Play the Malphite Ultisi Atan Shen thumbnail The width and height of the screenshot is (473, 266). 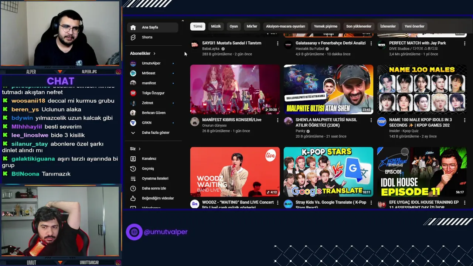[329, 89]
